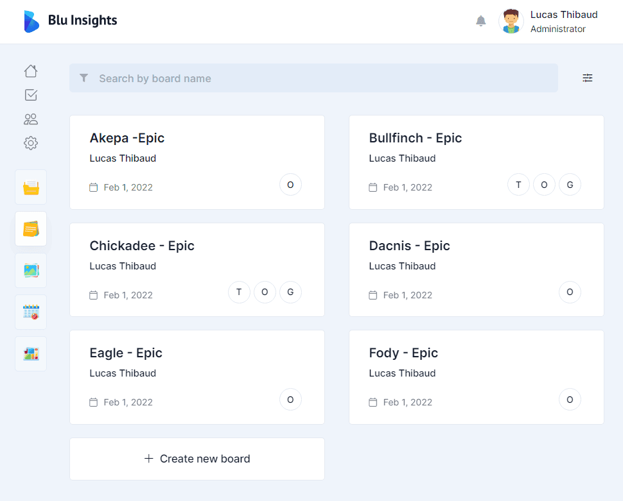Viewport: 623px width, 501px height.
Task: Click the G badge on Bullfinch - Epic
Action: pyautogui.click(x=570, y=185)
